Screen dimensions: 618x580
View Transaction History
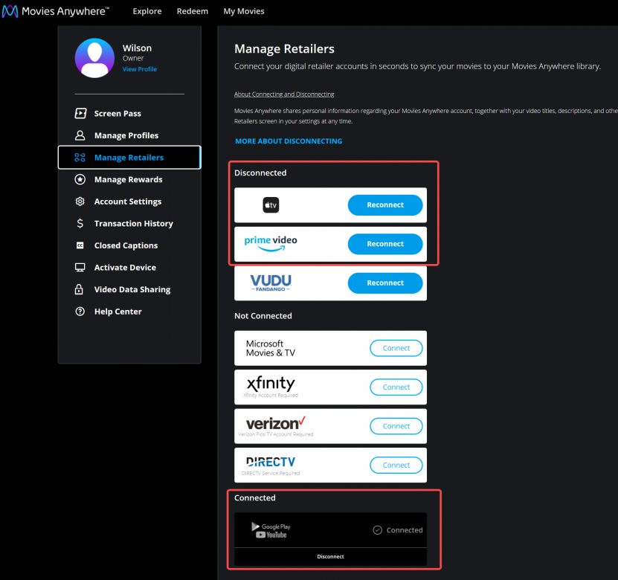134,223
